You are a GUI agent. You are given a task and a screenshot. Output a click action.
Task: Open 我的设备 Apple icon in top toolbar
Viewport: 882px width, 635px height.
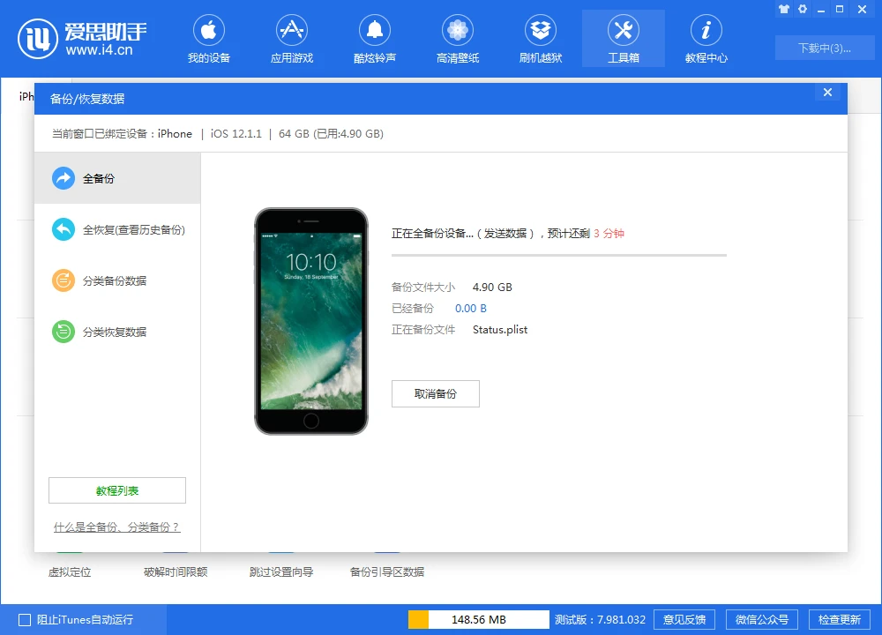pos(209,33)
